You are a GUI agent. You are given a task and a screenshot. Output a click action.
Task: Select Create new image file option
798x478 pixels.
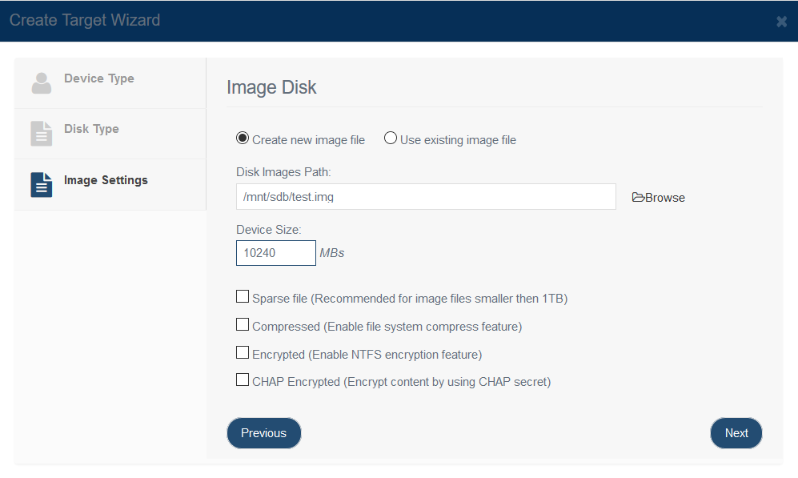click(x=243, y=138)
